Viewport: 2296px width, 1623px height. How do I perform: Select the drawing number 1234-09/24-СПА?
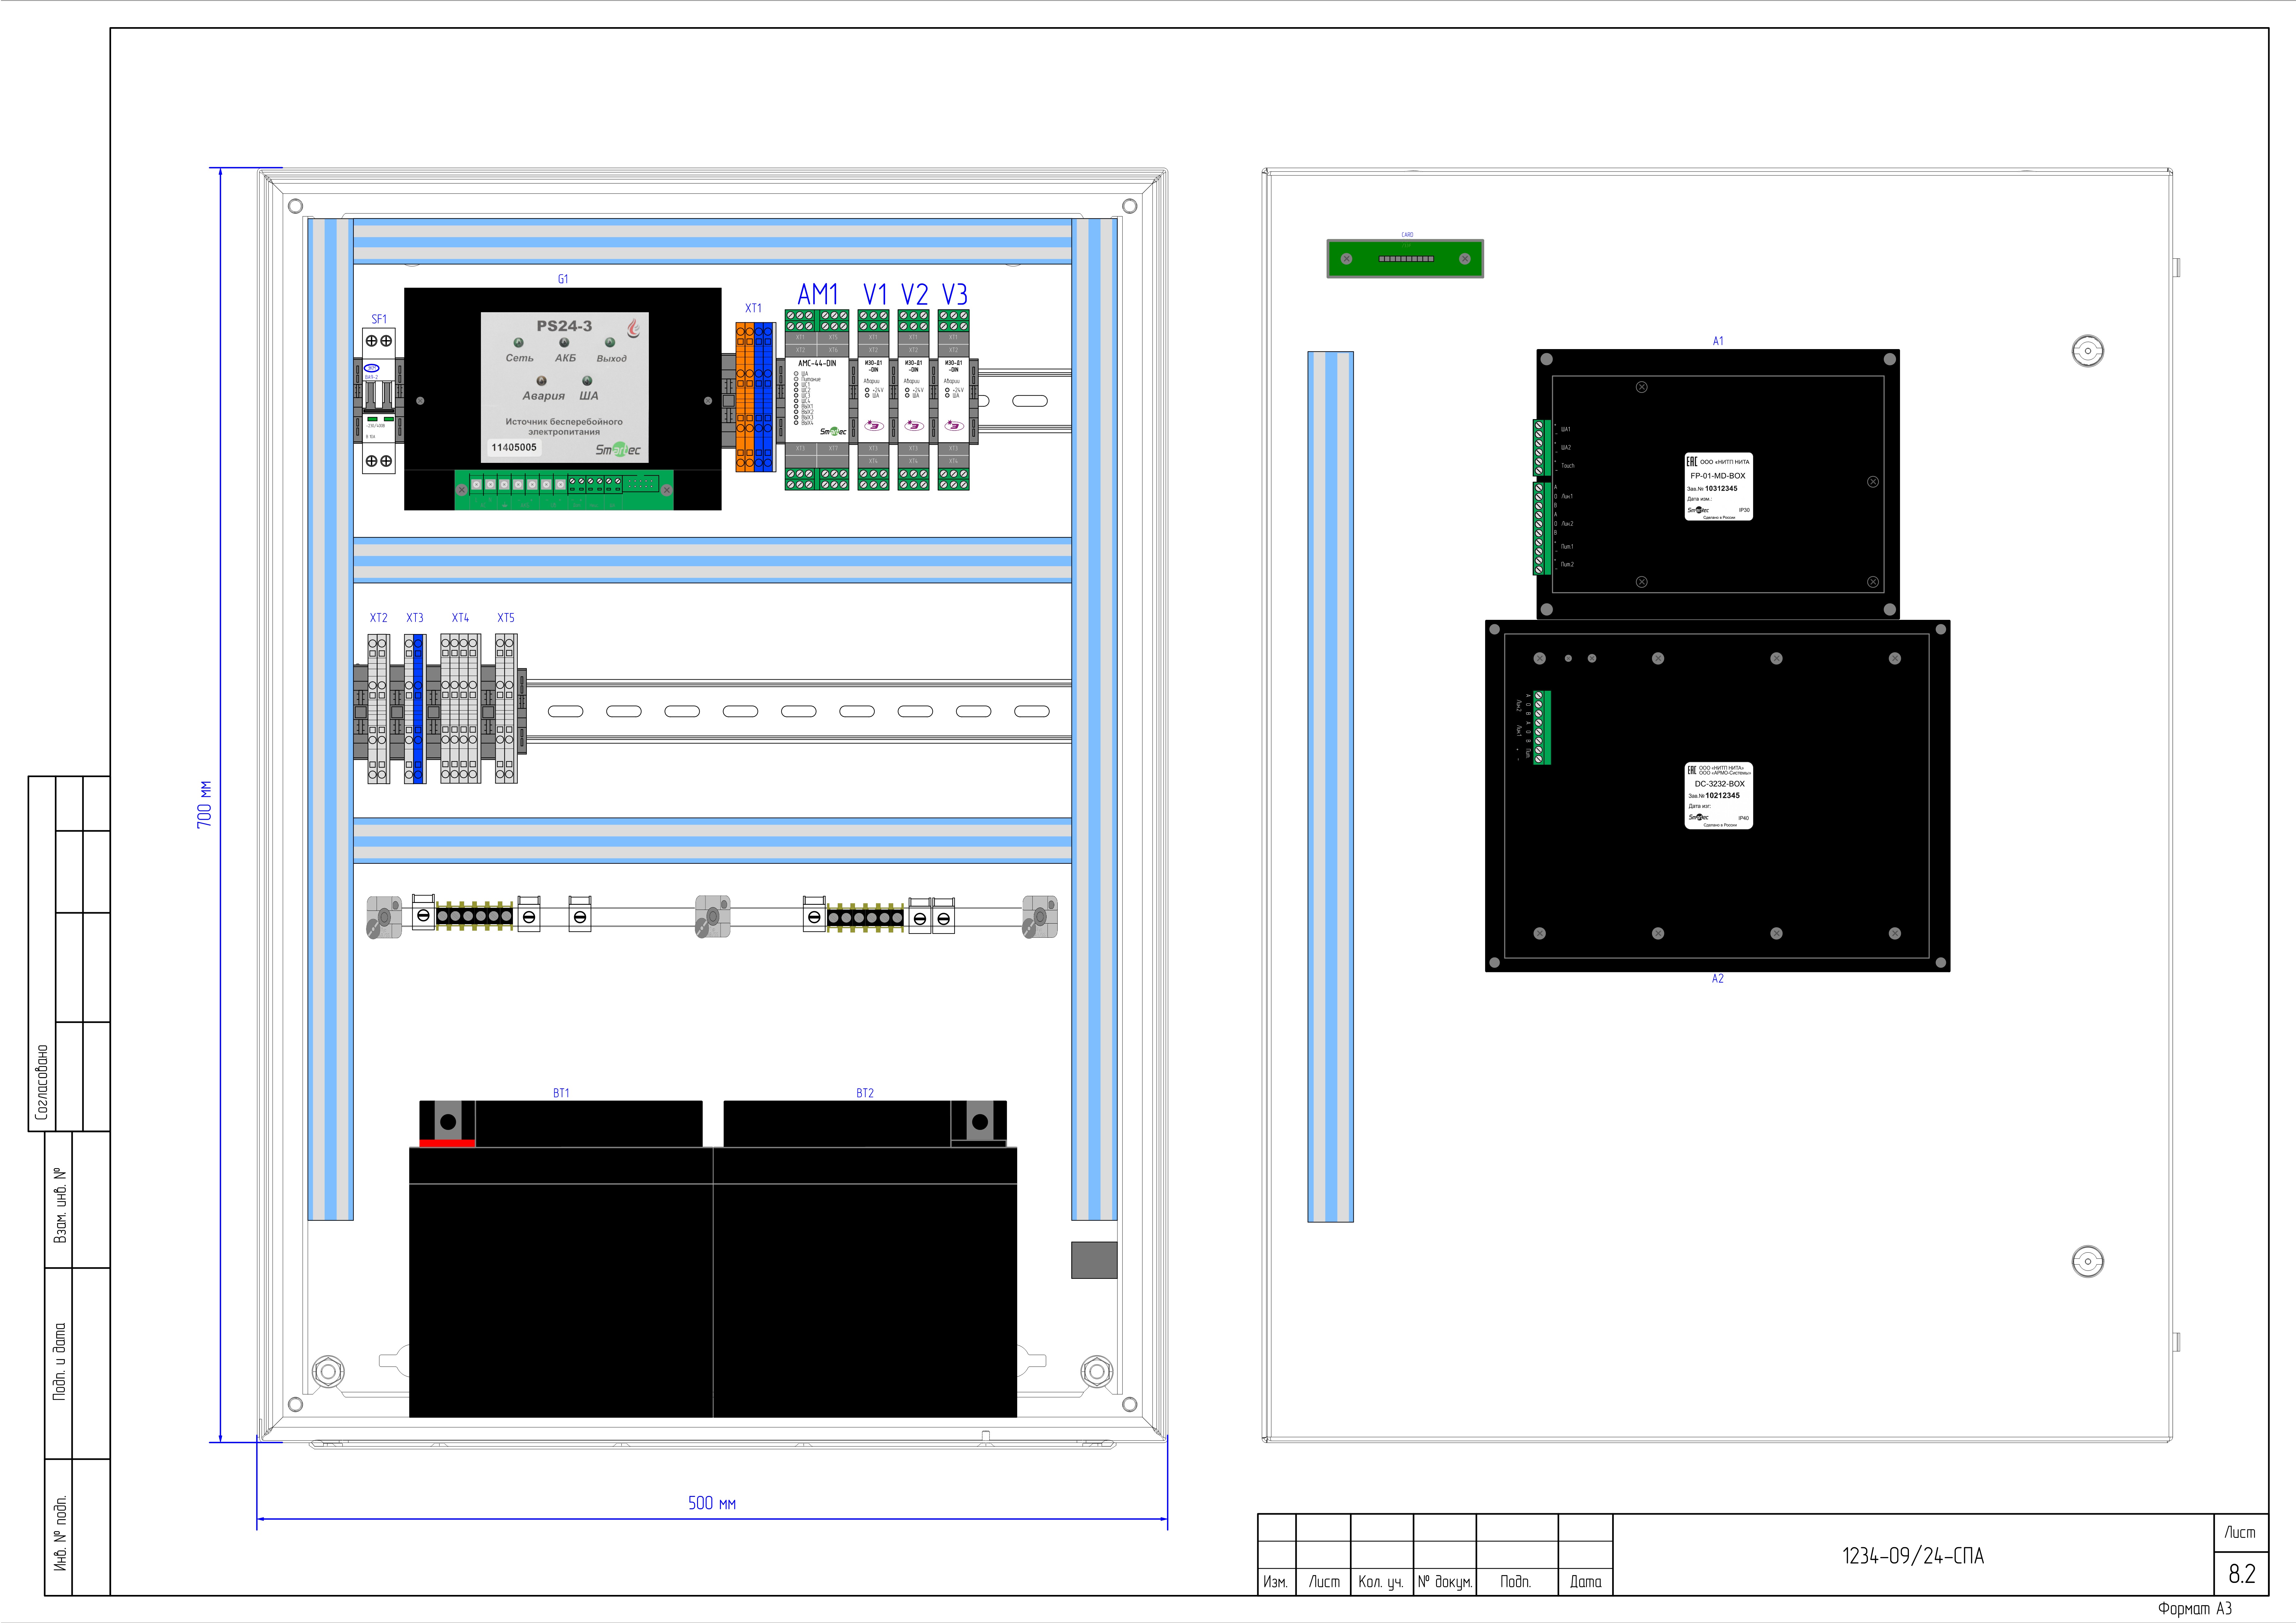tap(1913, 1556)
